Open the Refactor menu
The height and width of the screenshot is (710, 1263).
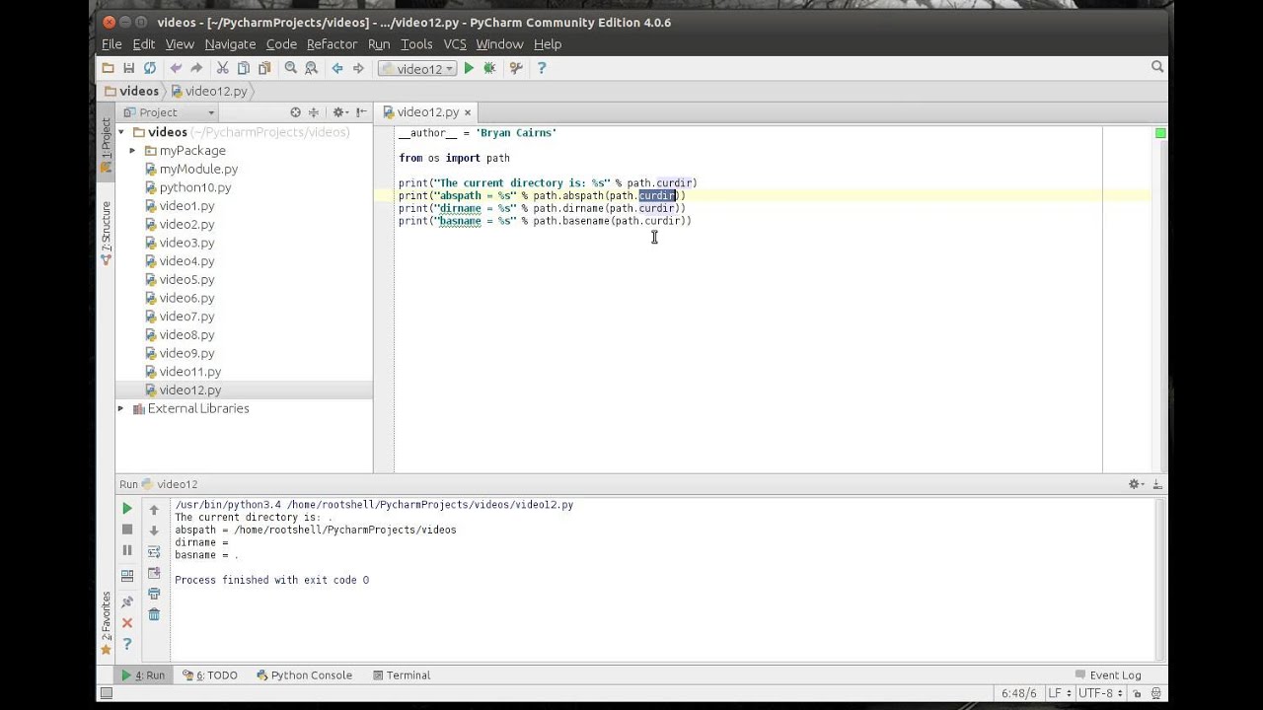(332, 44)
